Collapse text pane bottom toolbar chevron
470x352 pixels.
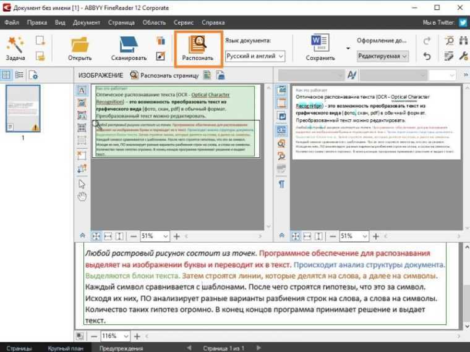pyautogui.click(x=281, y=236)
